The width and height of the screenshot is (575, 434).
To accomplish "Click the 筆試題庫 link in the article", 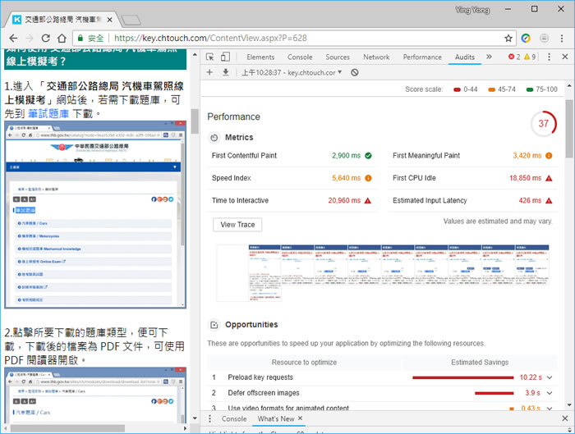I will 48,114.
